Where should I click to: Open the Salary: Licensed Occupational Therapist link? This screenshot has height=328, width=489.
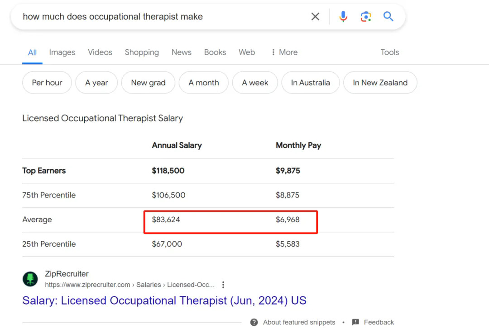[164, 300]
